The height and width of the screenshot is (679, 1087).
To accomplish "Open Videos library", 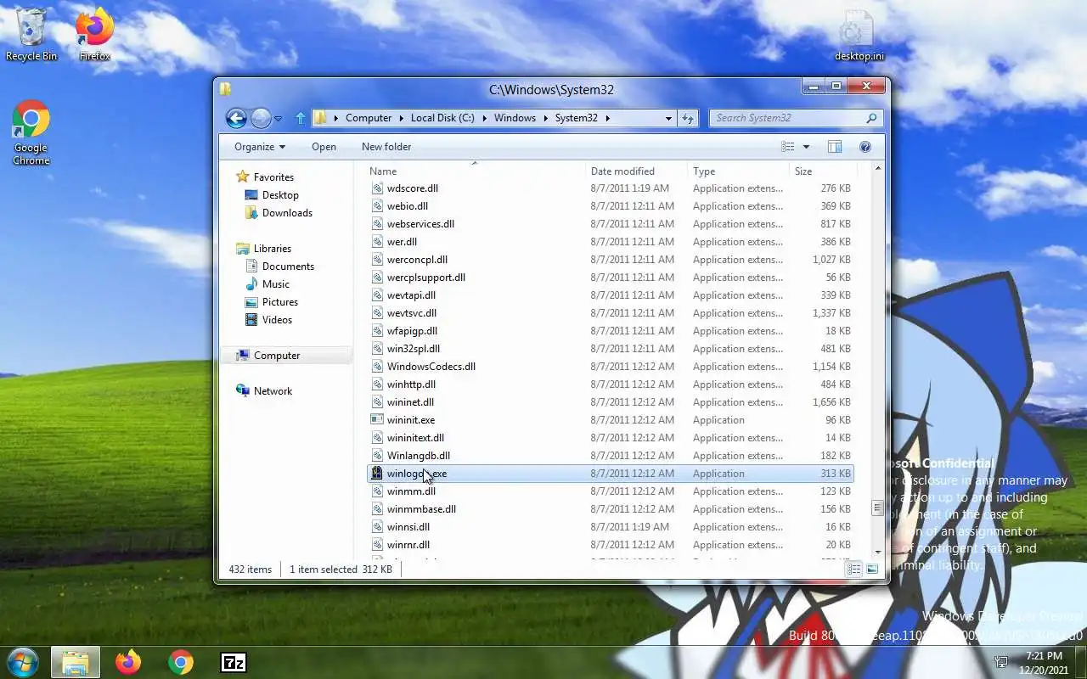I will click(x=277, y=319).
